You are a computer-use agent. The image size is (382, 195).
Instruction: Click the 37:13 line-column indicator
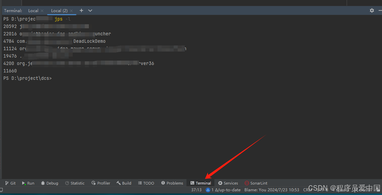point(196,190)
